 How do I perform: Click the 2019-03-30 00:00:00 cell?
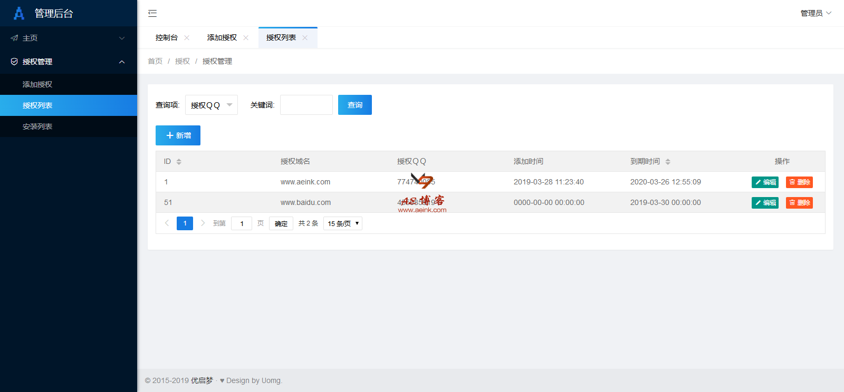pos(666,202)
